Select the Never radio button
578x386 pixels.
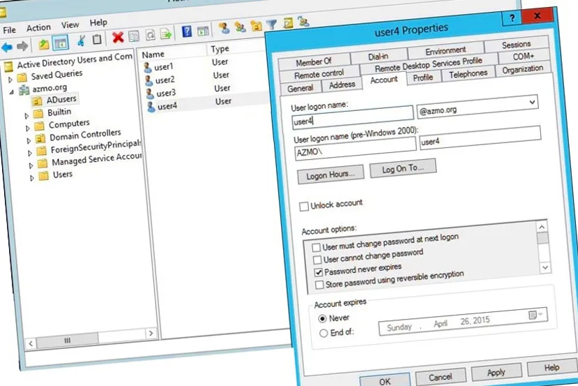pyautogui.click(x=322, y=318)
